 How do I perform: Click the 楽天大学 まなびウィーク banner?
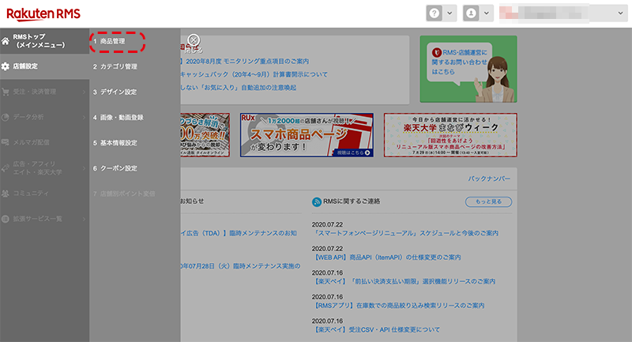pyautogui.click(x=450, y=135)
